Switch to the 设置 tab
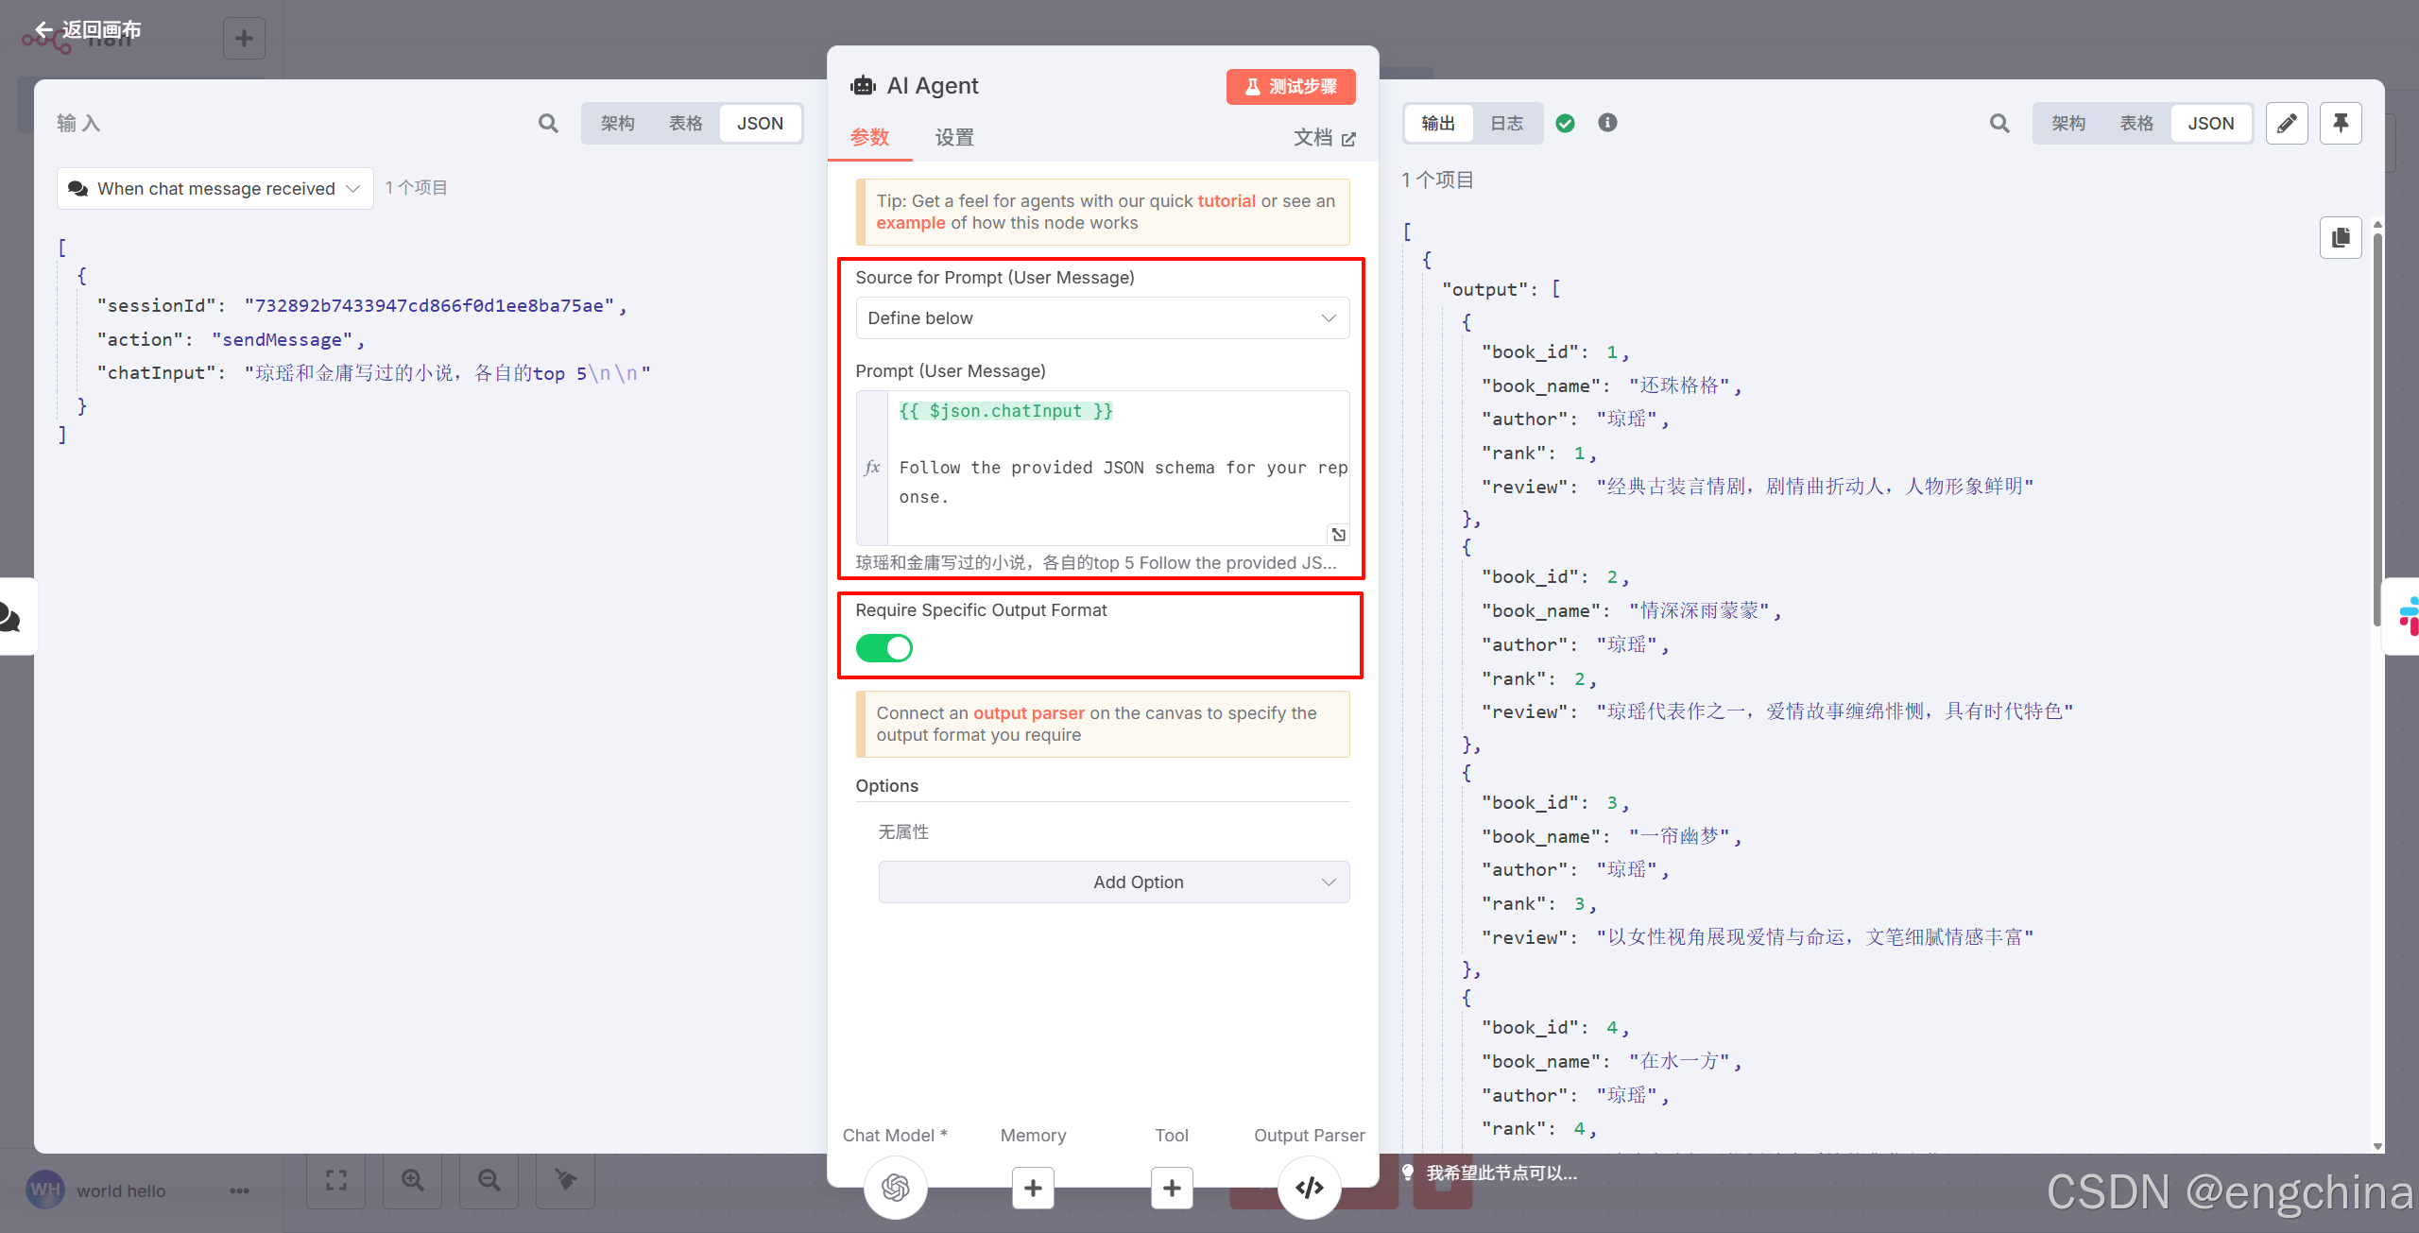The image size is (2419, 1233). coord(954,137)
